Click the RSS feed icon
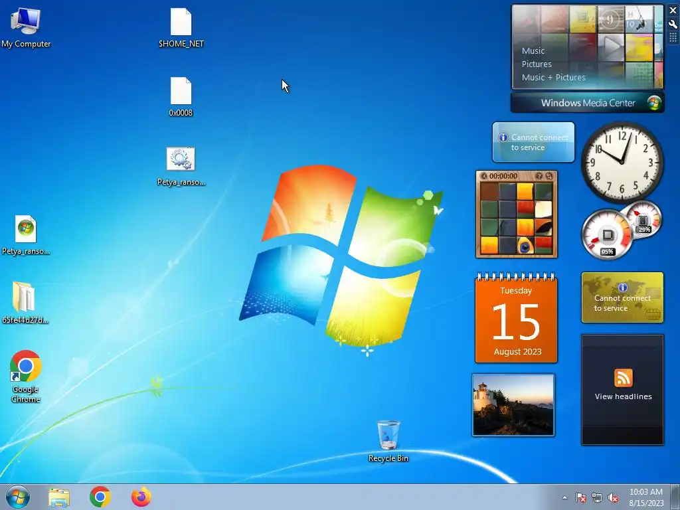This screenshot has height=510, width=680. (623, 378)
